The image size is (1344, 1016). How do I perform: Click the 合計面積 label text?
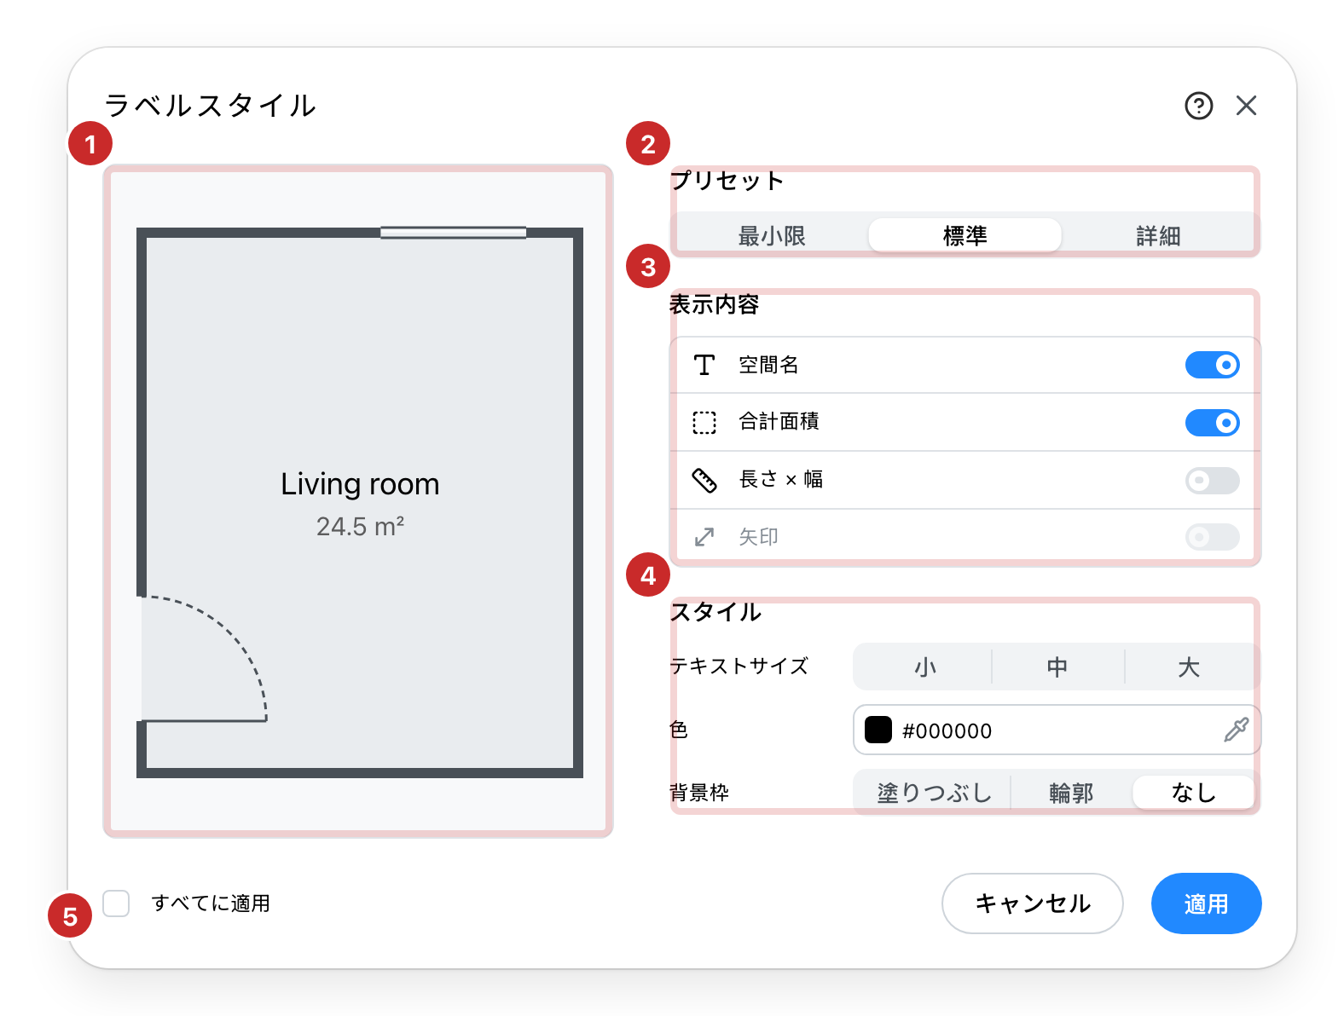(779, 422)
